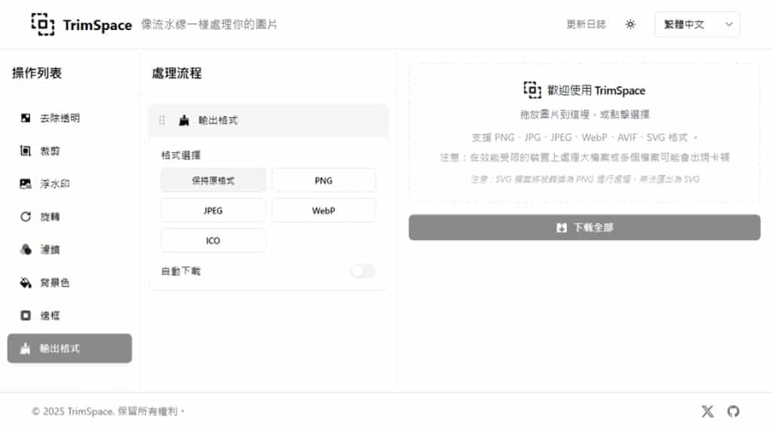Add 濾鏡 operation by its label
Screen dimensions: 772x429
coord(50,250)
